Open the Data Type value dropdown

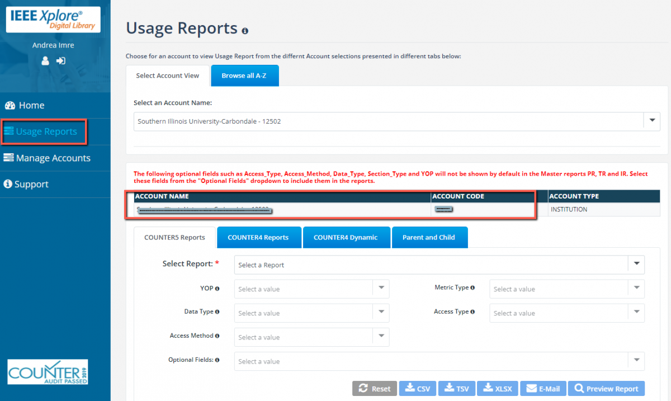pos(312,313)
